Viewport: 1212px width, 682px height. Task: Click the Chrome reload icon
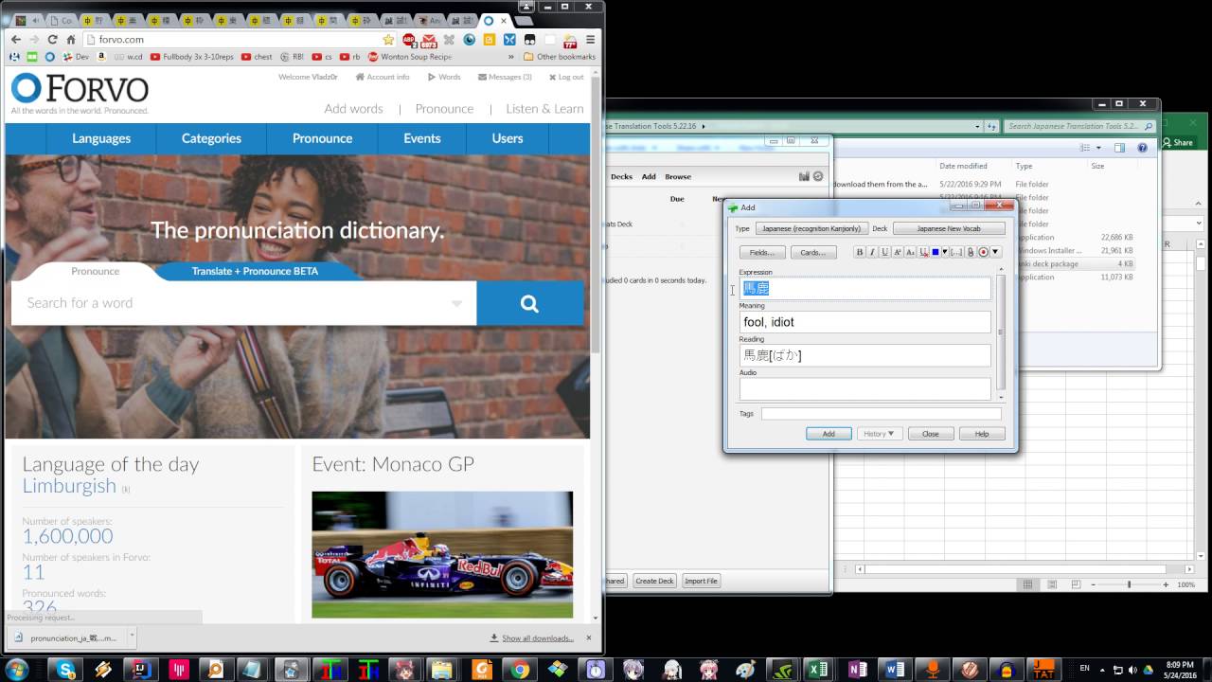tap(52, 40)
